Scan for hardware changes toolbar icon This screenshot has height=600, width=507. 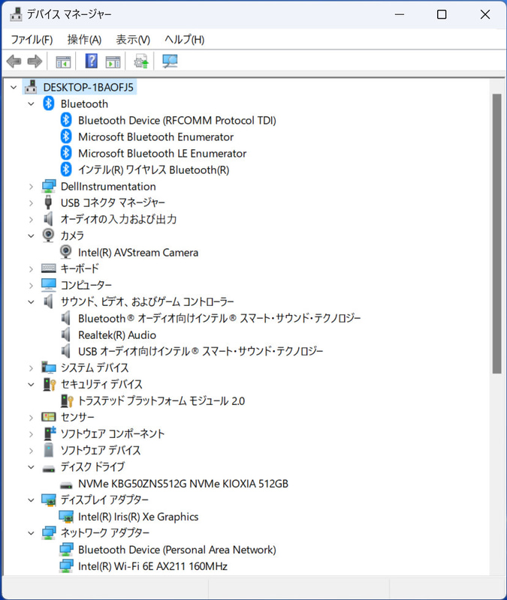point(170,61)
